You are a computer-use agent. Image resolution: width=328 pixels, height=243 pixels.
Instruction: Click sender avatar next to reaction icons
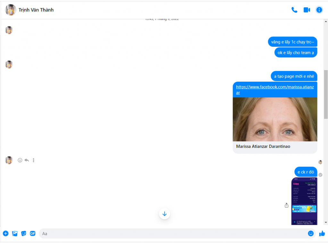click(9, 160)
